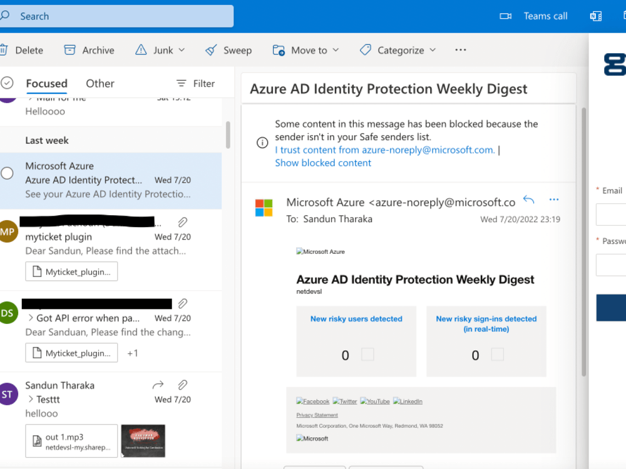Viewport: 626px width, 469px height.
Task: Click the Show blocked content link
Action: point(323,163)
